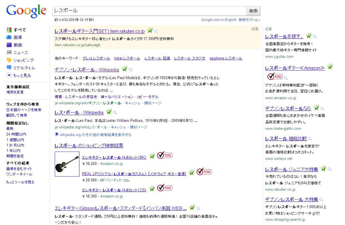Click the search box containing レスポール
The image size is (345, 225).
(x=149, y=11)
